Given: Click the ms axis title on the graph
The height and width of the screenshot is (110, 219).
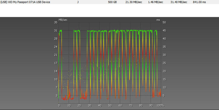Looking at the screenshot, I should pos(158,20).
